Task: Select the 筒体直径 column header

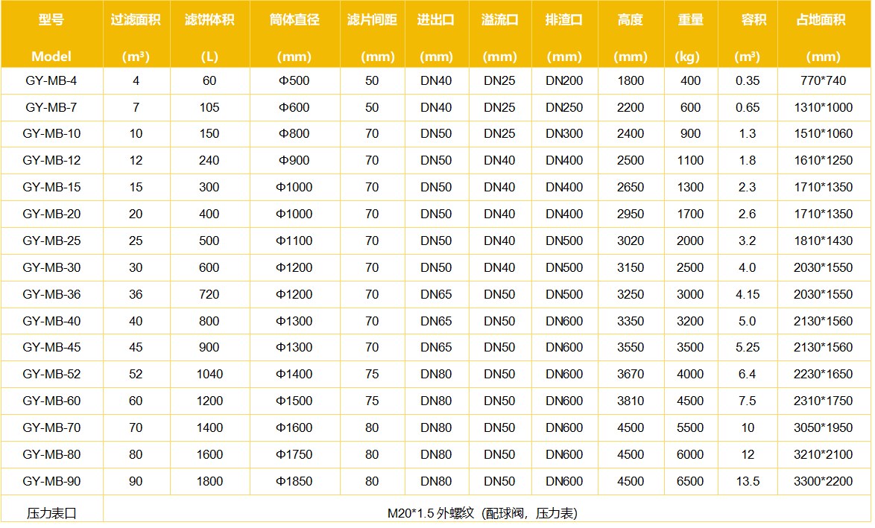Action: [294, 36]
